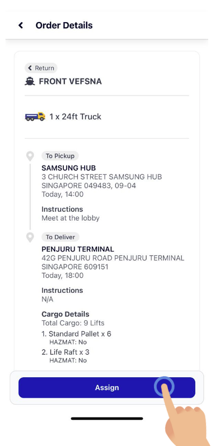Screen dimensions: 213x446
Task: Select the To Deliver label
Action: coord(61,237)
